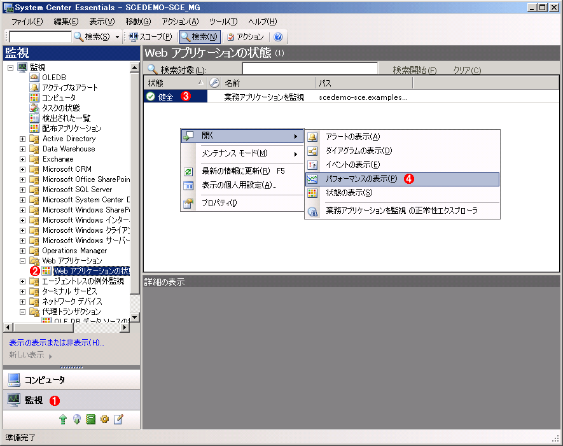This screenshot has width=563, height=446.
Task: Expand the Data Warehouse folder node
Action: (23, 149)
